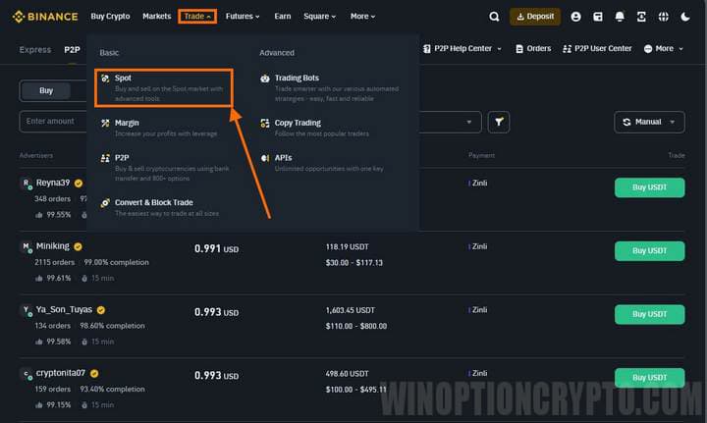Open the Orders link
Viewport: 707px width, 423px height.
[x=532, y=48]
